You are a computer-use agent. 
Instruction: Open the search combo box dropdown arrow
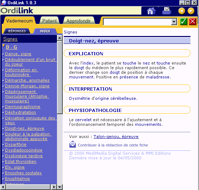[x=174, y=22]
